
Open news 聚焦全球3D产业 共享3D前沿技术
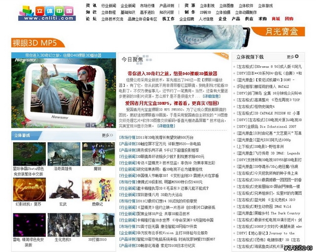point(163,213)
